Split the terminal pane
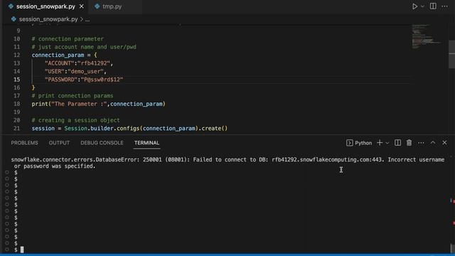The height and width of the screenshot is (256, 455). [397, 142]
